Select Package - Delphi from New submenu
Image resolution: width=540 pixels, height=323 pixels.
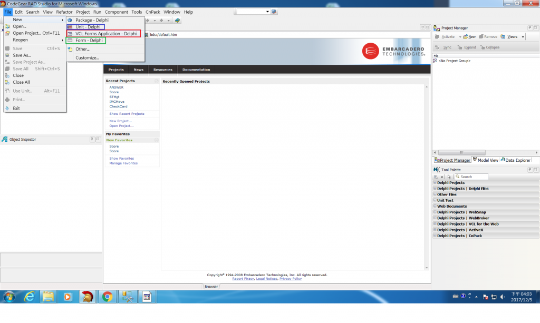(x=105, y=20)
